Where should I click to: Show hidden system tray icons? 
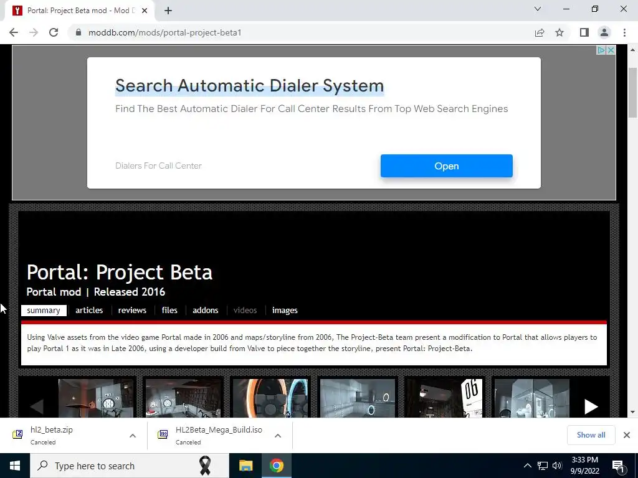[x=527, y=466]
